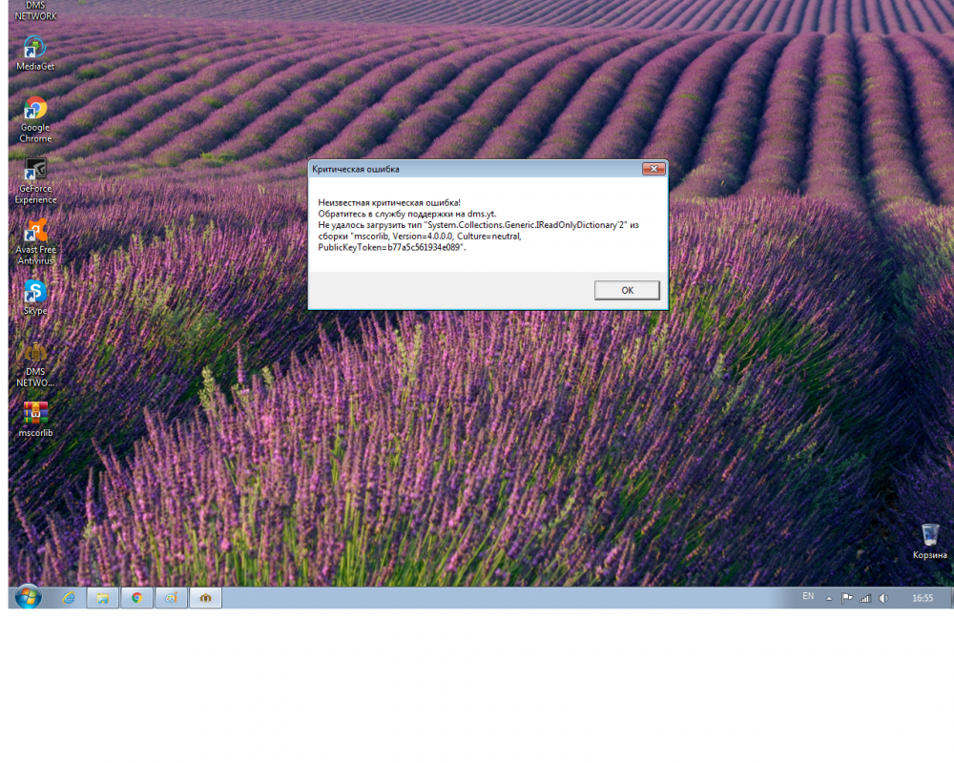The image size is (954, 763).
Task: Close the Критическая ошибка dialog window
Action: 653,169
